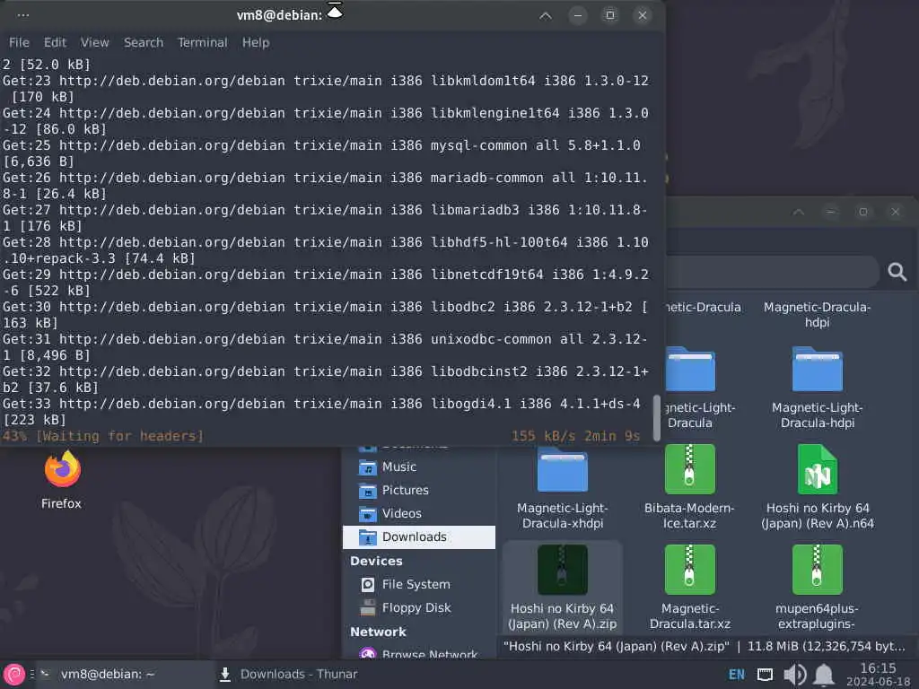Open the Help menu in terminal

coord(256,43)
